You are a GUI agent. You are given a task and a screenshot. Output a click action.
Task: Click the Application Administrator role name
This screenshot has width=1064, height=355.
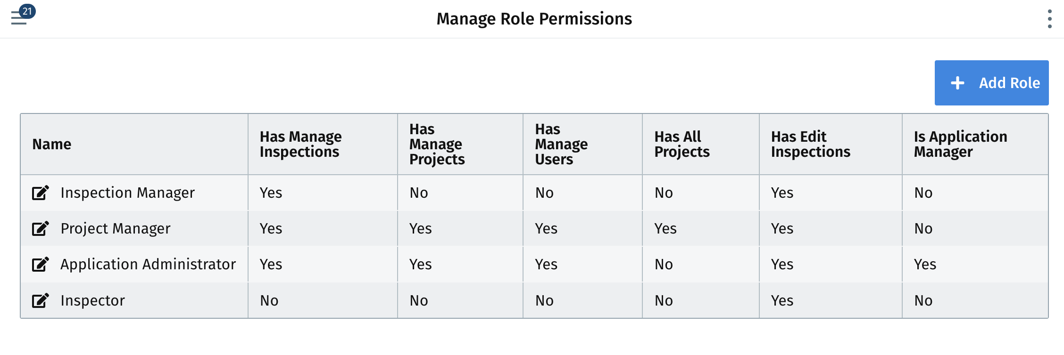pyautogui.click(x=148, y=264)
